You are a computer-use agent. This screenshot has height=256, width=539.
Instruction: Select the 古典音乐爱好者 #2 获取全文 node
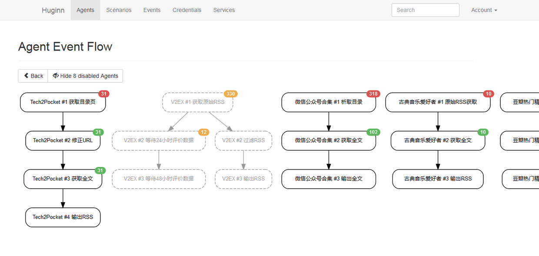point(438,140)
